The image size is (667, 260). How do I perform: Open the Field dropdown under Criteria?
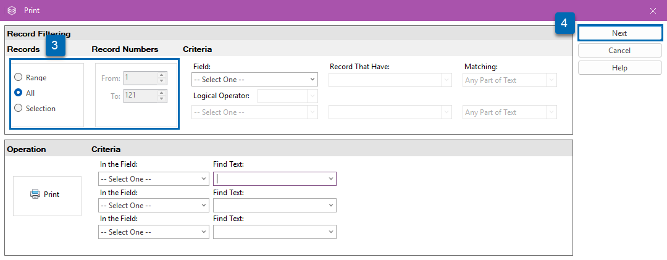pos(255,80)
